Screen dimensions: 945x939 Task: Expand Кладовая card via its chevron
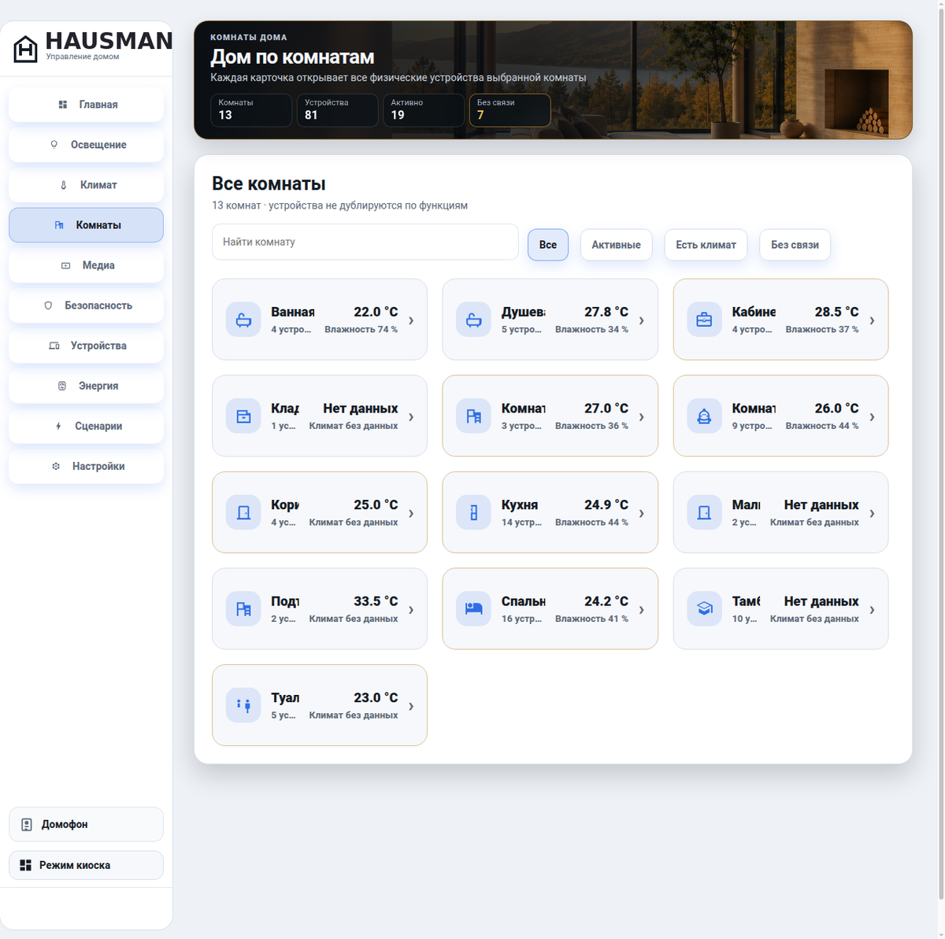(411, 417)
